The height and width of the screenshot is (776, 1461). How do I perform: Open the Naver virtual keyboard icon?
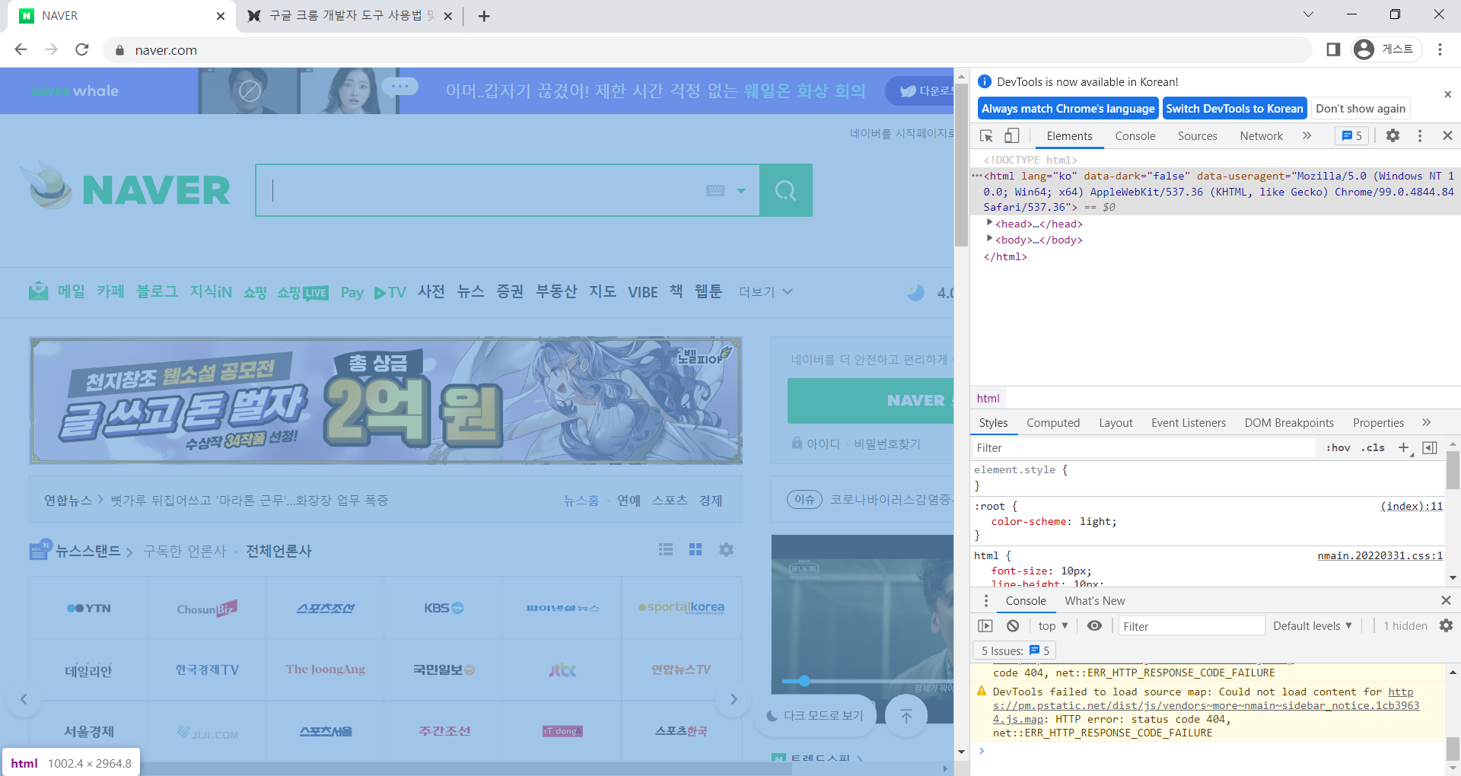715,190
